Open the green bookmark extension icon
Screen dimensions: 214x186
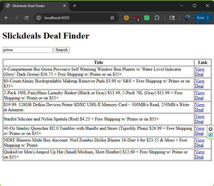point(147,18)
